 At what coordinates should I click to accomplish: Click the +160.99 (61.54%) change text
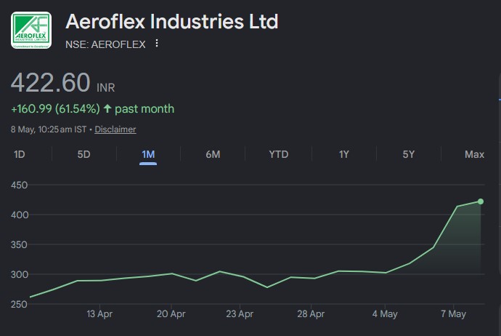pyautogui.click(x=55, y=109)
